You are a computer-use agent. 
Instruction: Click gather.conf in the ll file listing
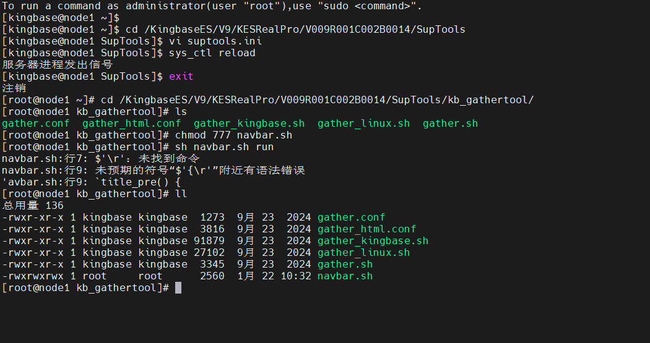[351, 217]
